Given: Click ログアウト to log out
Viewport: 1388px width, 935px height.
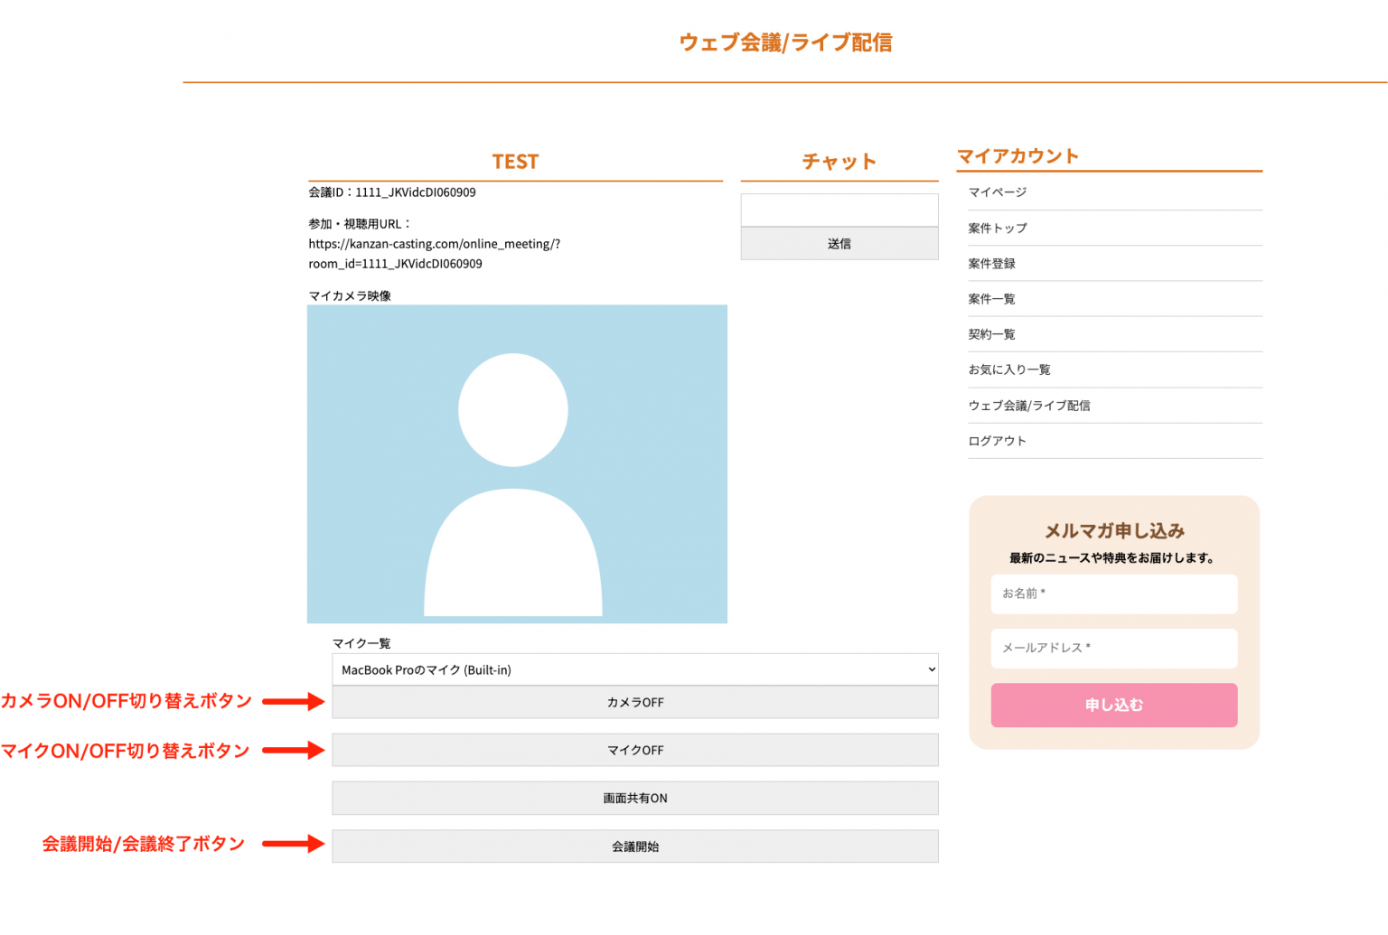Looking at the screenshot, I should 998,441.
